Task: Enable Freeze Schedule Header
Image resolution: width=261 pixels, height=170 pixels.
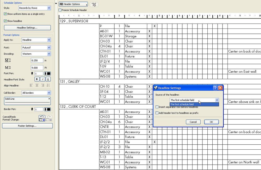Action: click(60, 10)
